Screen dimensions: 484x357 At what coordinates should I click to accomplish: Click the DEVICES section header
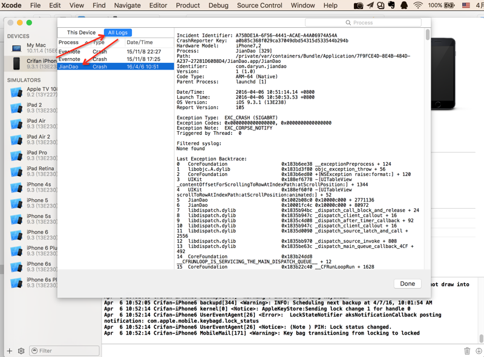[x=18, y=36]
